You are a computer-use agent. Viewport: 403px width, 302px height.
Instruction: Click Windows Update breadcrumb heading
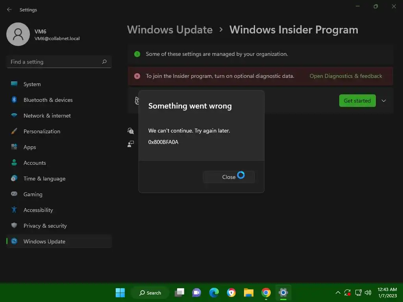point(170,30)
